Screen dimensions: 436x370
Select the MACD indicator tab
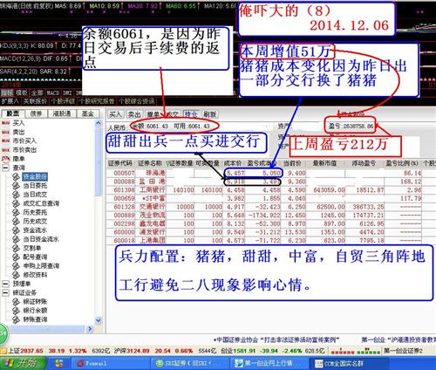52,92
